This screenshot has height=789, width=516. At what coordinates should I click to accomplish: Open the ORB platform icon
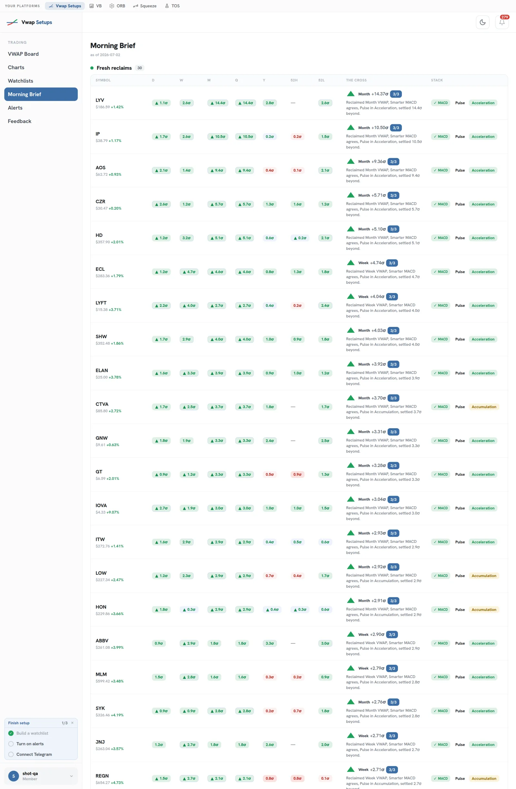pos(112,6)
